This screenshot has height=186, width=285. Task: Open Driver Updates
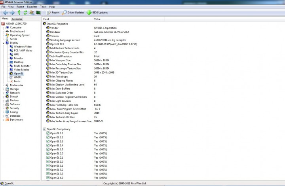click(73, 13)
